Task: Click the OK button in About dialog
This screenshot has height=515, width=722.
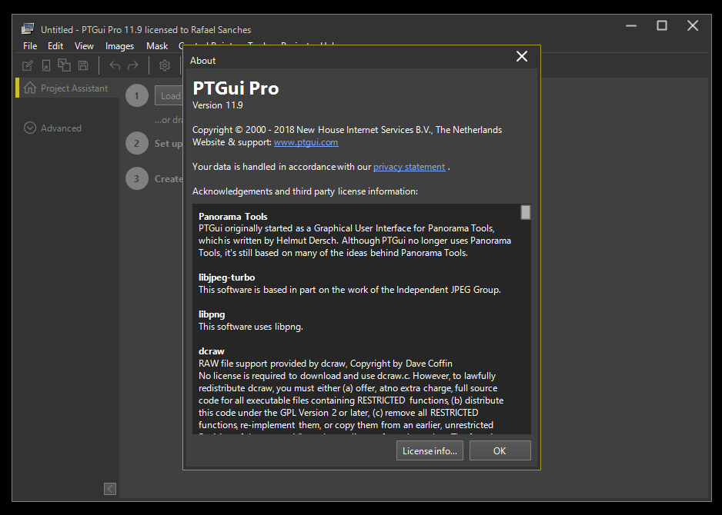Action: pyautogui.click(x=500, y=450)
